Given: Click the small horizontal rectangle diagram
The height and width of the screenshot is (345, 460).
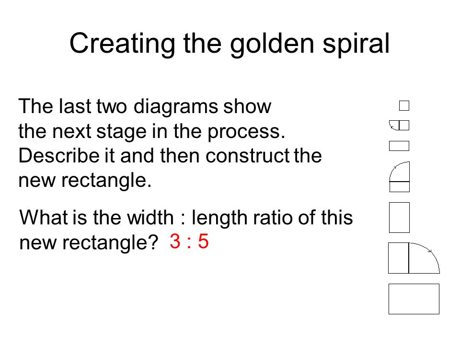Looking at the screenshot, I should click(x=399, y=146).
